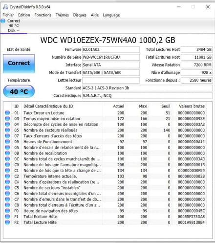The height and width of the screenshot is (243, 215).
Task: Click the blue orb beside Température interne actuelle
Action: pos(7,176)
